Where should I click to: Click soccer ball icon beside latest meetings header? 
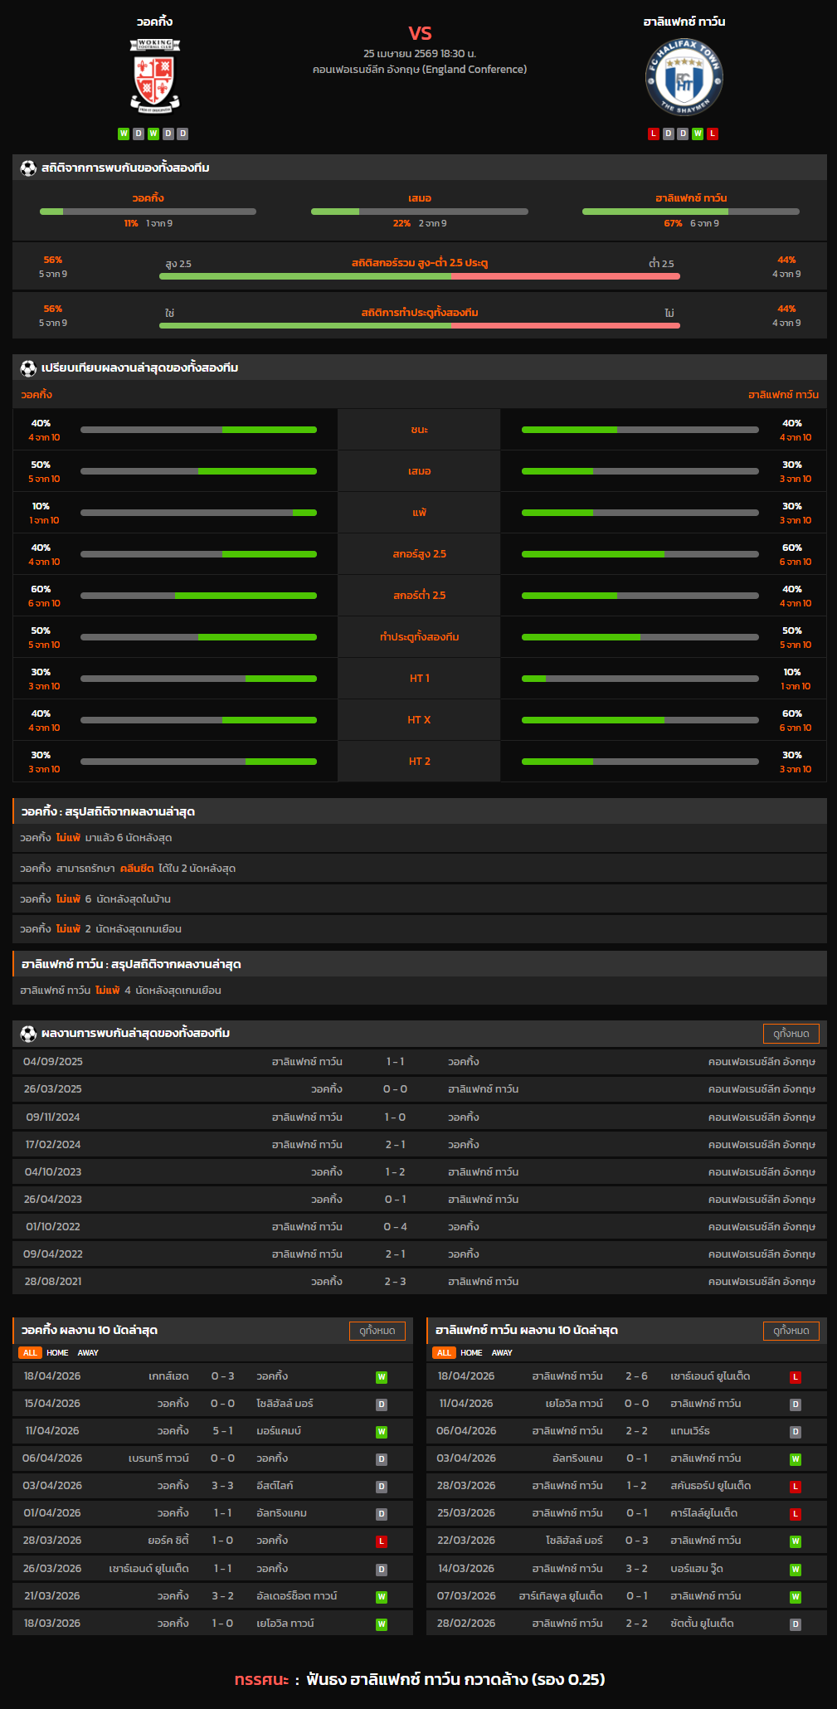pos(28,1034)
